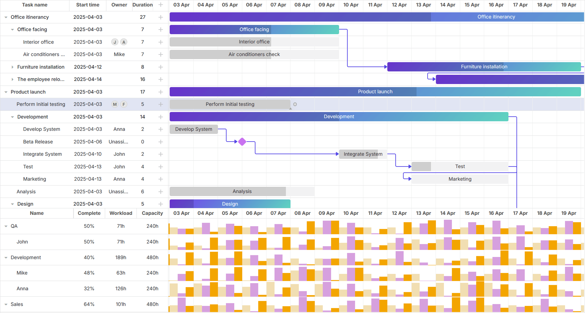
Task: Click the Beta Release milestone diamond
Action: [242, 142]
